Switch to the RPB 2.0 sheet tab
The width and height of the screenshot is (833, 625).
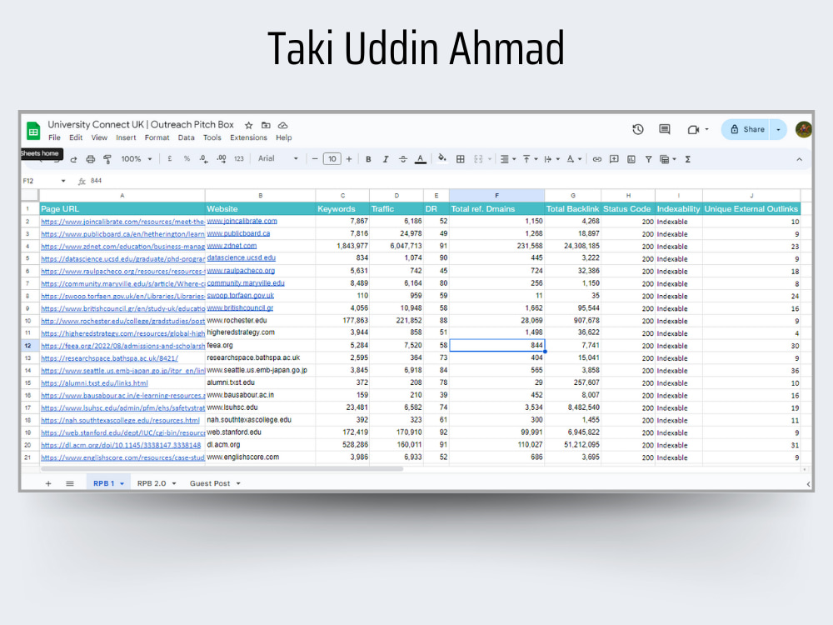point(157,483)
